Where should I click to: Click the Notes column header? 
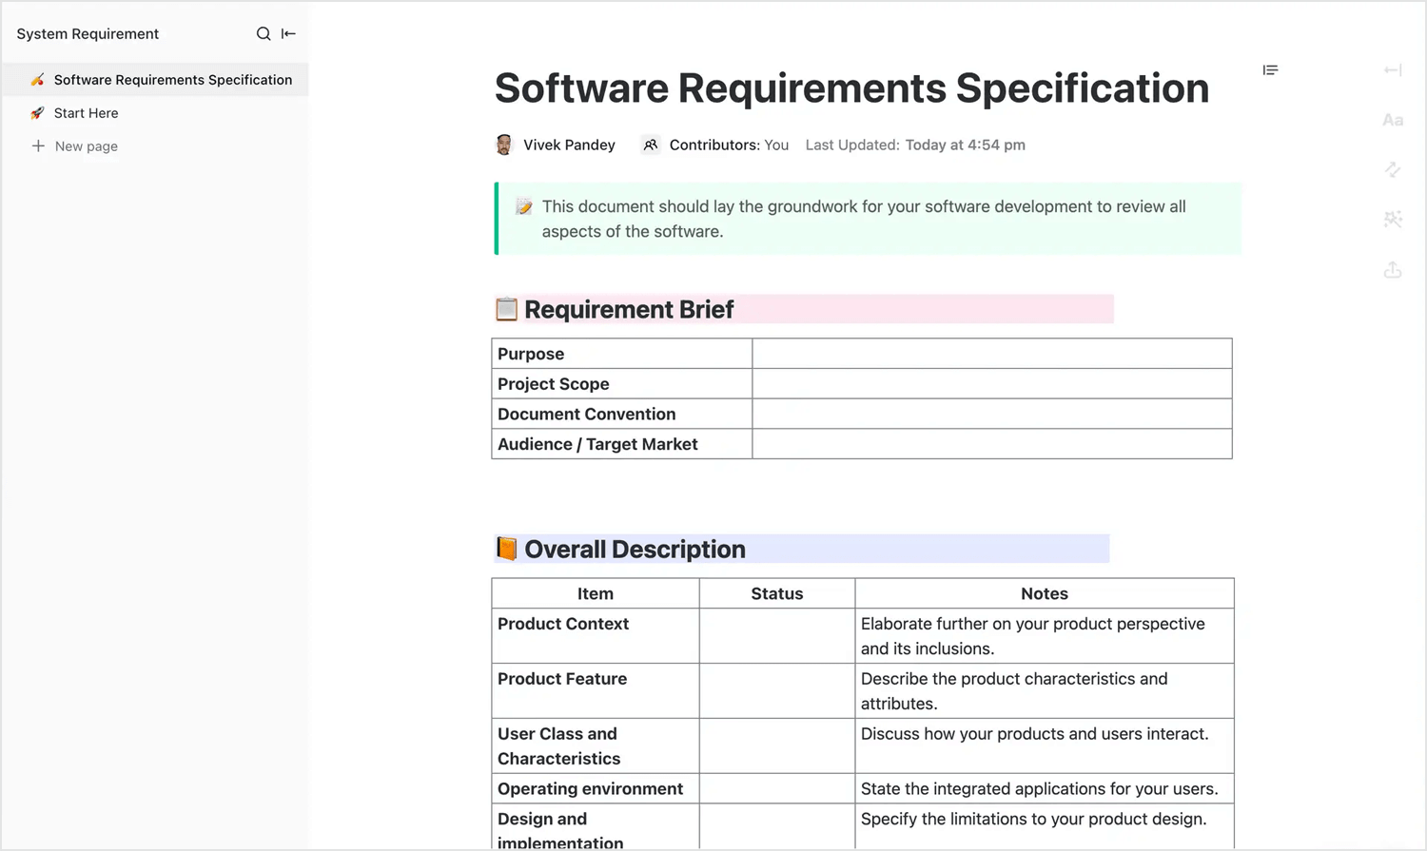[1045, 593]
